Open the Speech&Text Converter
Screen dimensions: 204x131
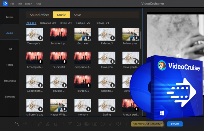coord(147,124)
